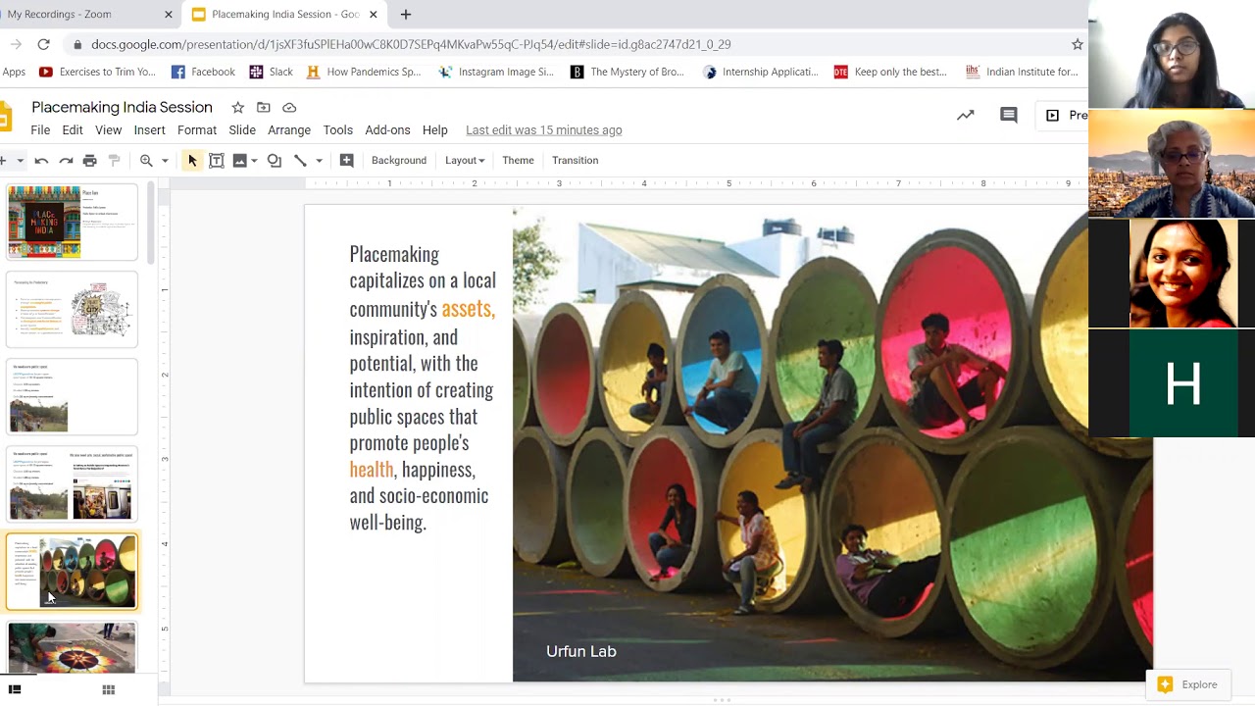Viewport: 1255px width, 706px height.
Task: Click the Placemaking India Session title field
Action: coord(122,107)
